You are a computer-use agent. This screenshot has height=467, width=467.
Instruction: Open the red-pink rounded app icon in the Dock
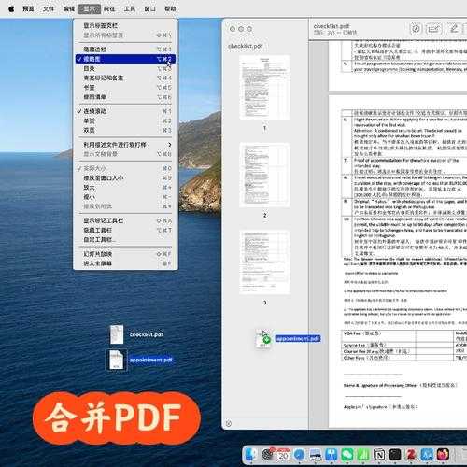(x=444, y=455)
